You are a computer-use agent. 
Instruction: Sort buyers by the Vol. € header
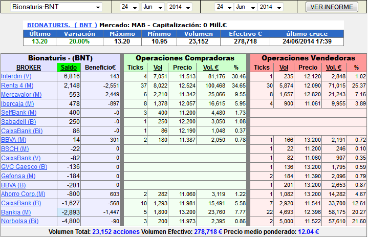click(x=211, y=68)
